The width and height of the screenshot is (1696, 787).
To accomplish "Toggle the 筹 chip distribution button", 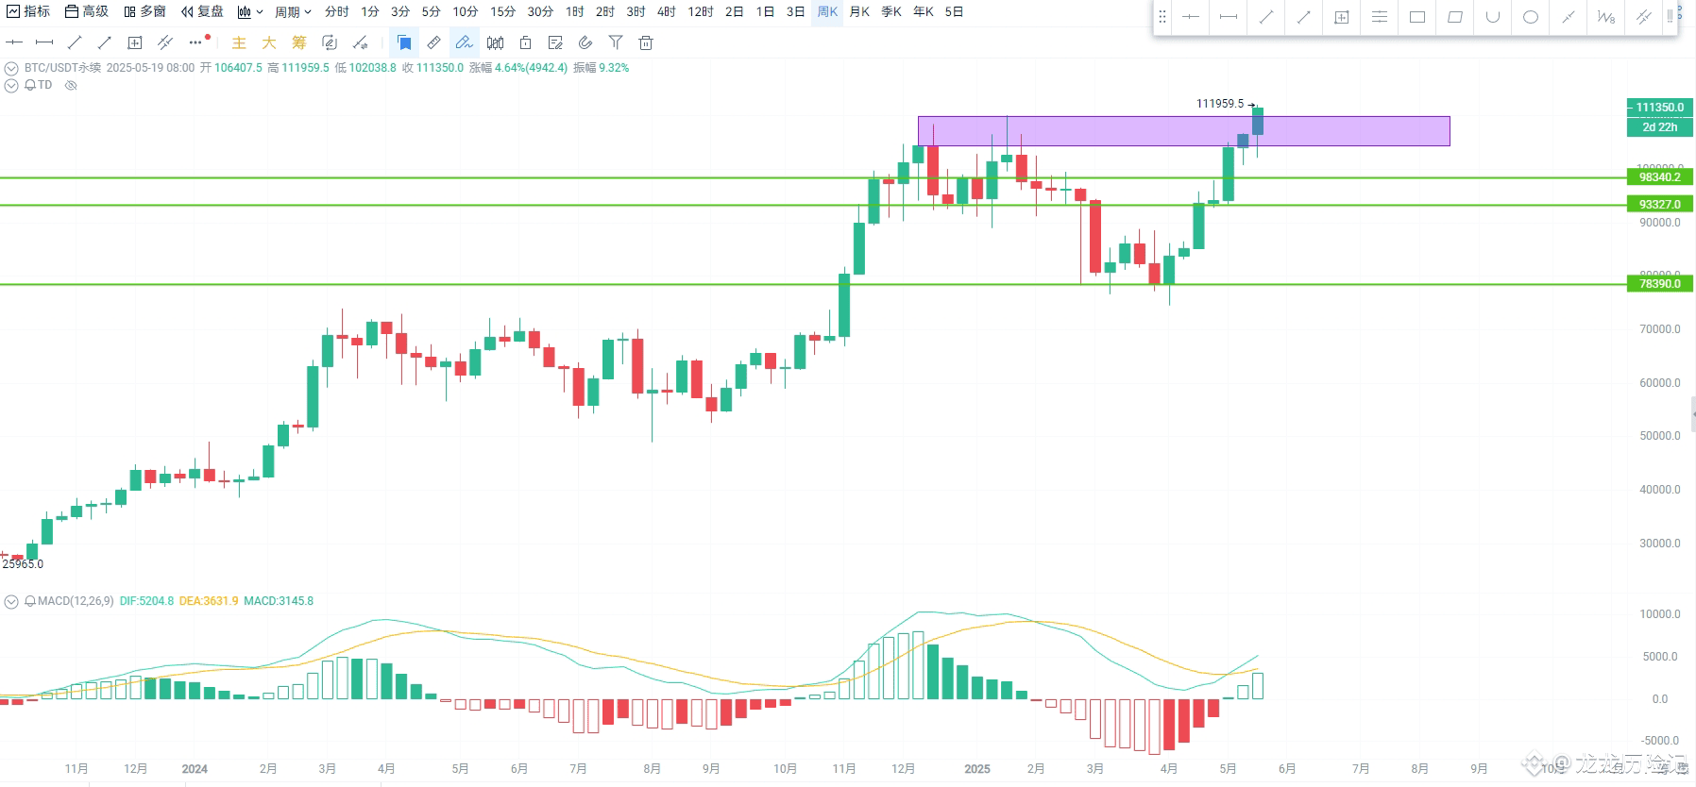I will pyautogui.click(x=299, y=42).
